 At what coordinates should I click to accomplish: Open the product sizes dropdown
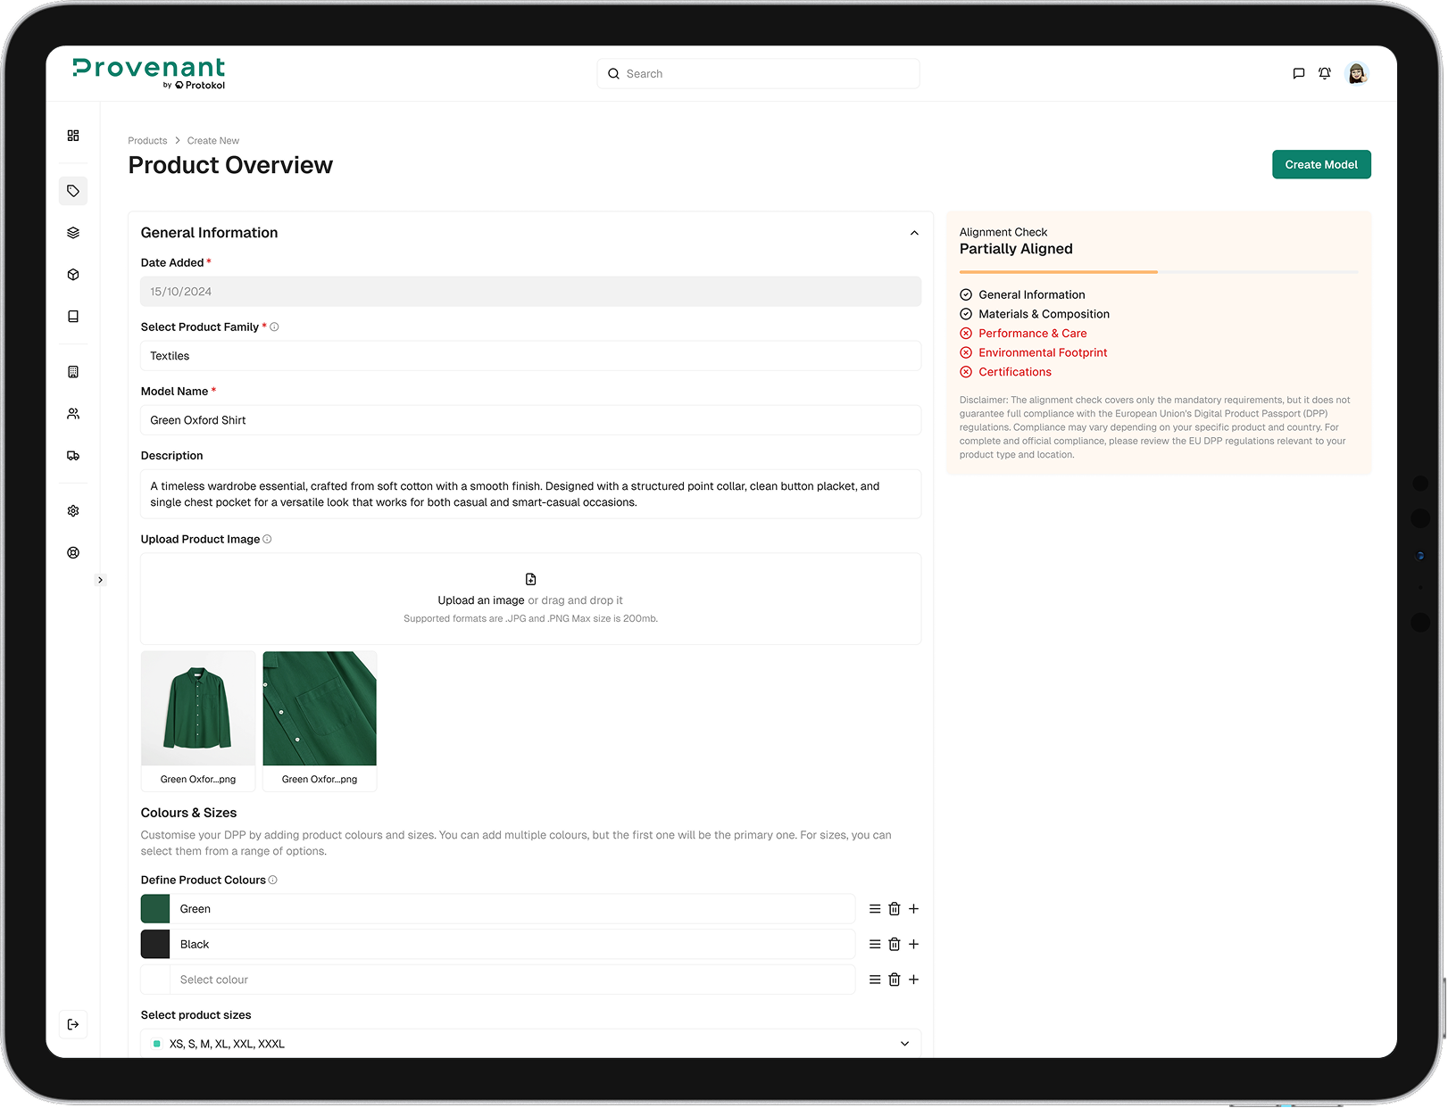904,1043
